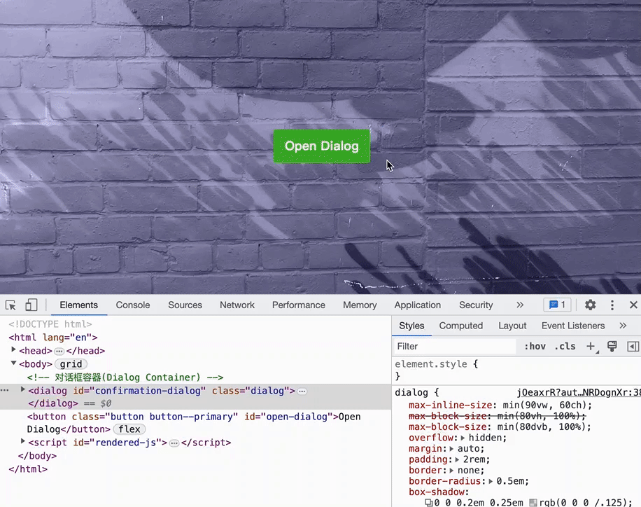
Task: Expand the dialog confirmation-dialog node
Action: [x=23, y=390]
